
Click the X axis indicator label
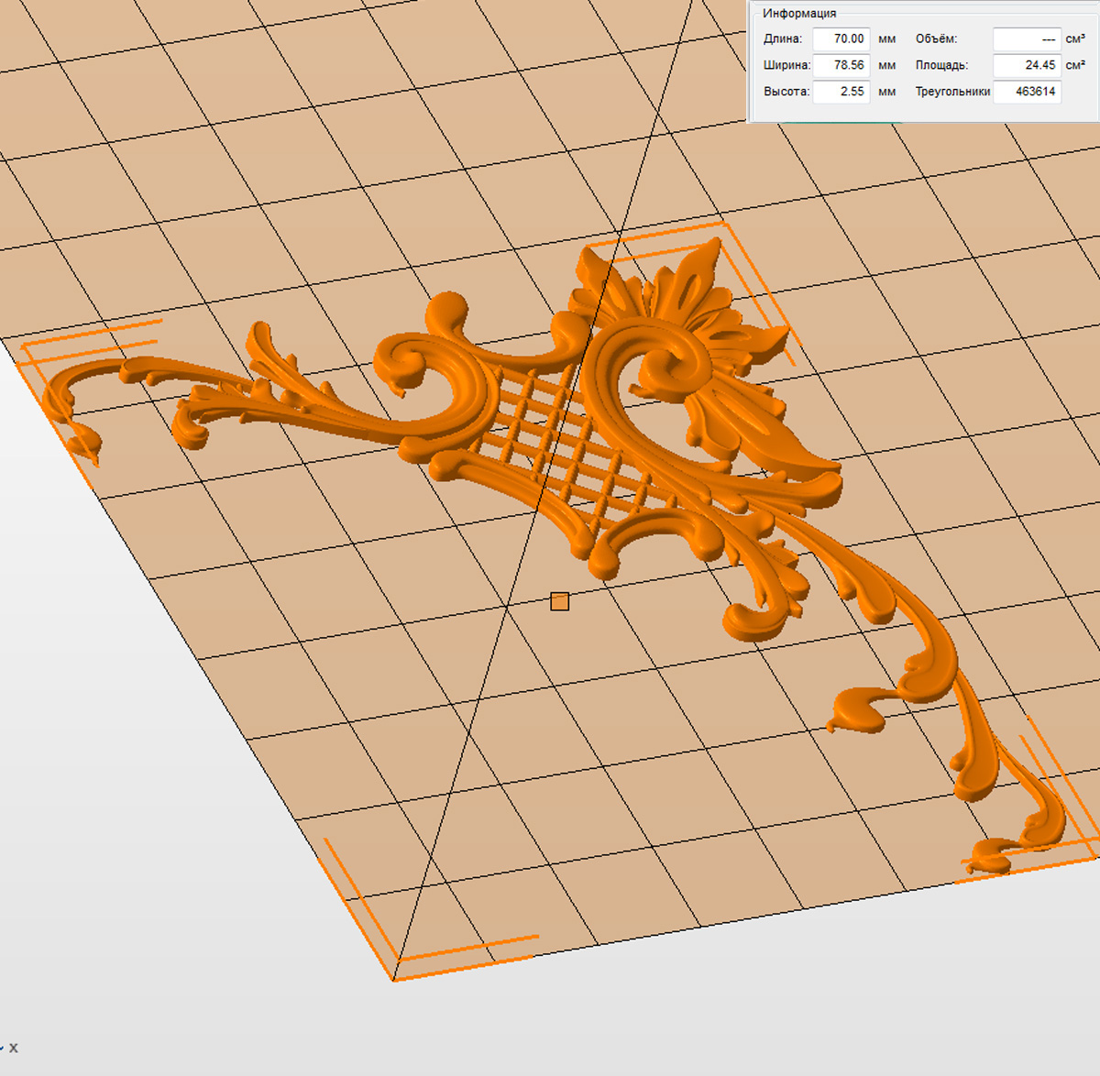(14, 1048)
